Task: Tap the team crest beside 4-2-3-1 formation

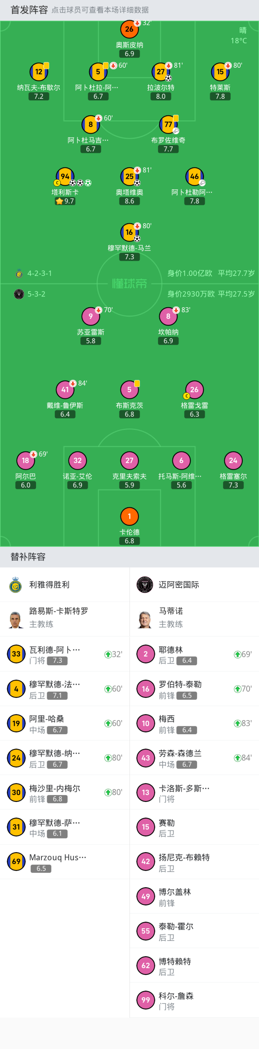Action: click(x=19, y=273)
